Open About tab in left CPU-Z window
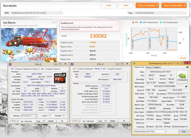 [57, 69]
